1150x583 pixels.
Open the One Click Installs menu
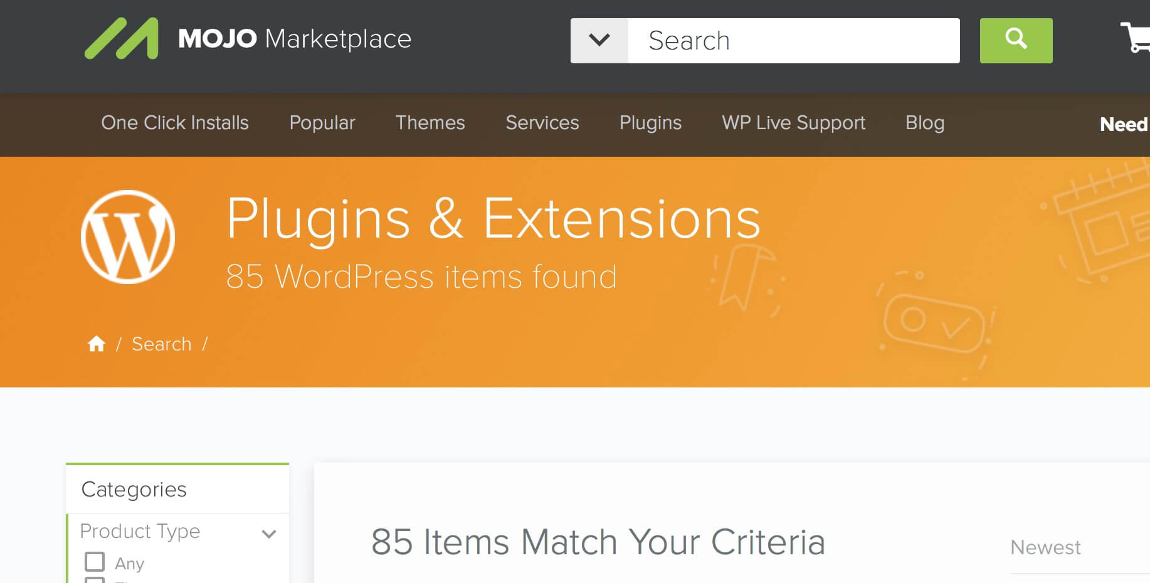click(x=175, y=123)
